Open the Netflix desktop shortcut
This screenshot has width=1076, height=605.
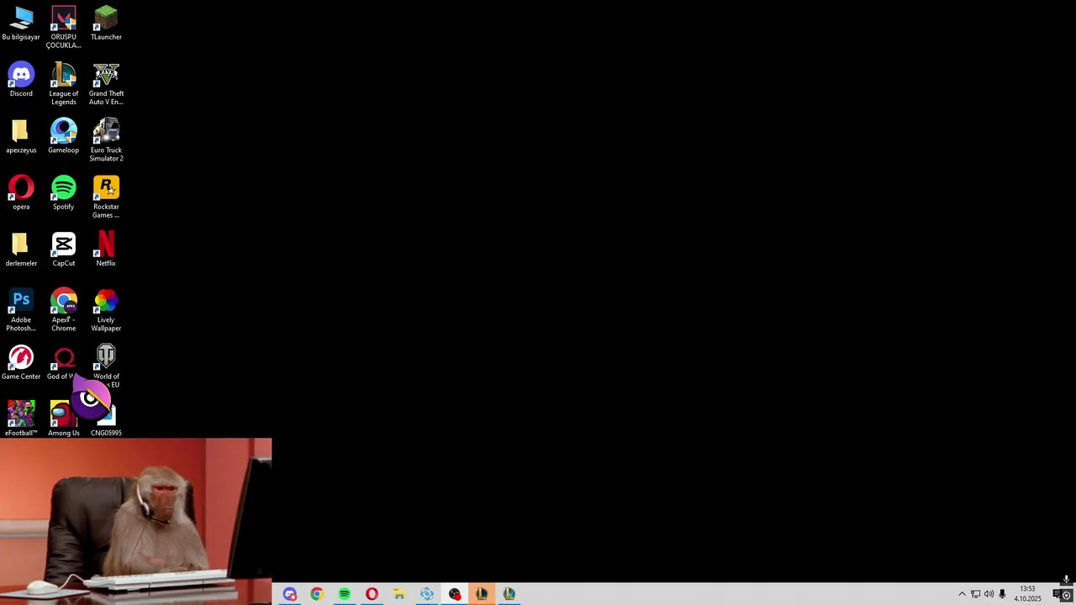106,250
